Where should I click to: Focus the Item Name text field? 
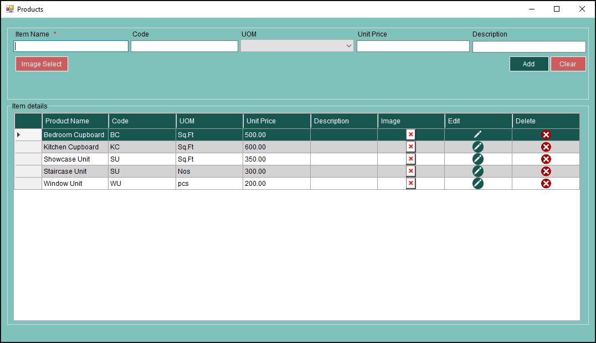click(71, 46)
